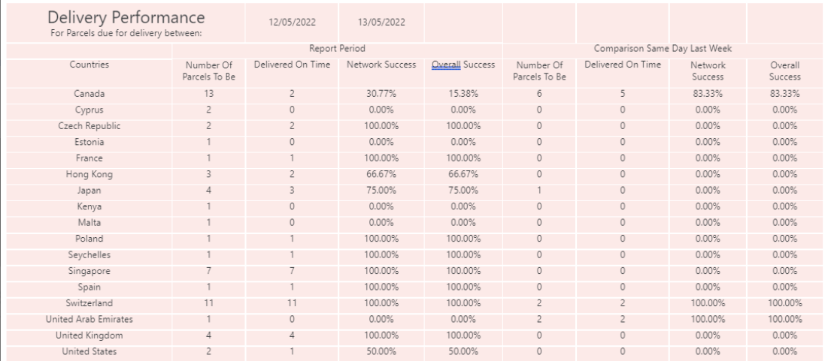825x361 pixels.
Task: Select the United States row label
Action: [x=89, y=351]
